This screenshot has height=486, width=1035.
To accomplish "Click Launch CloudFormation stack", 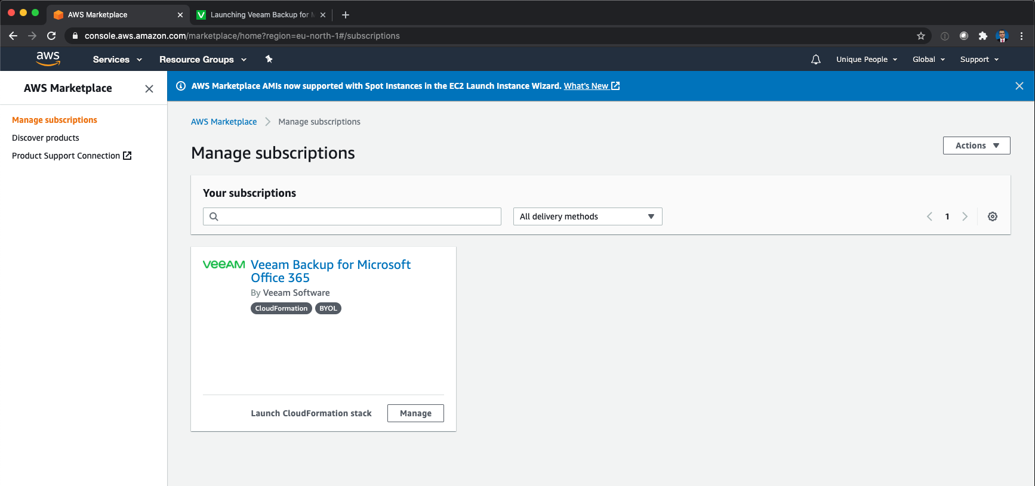I will click(311, 413).
